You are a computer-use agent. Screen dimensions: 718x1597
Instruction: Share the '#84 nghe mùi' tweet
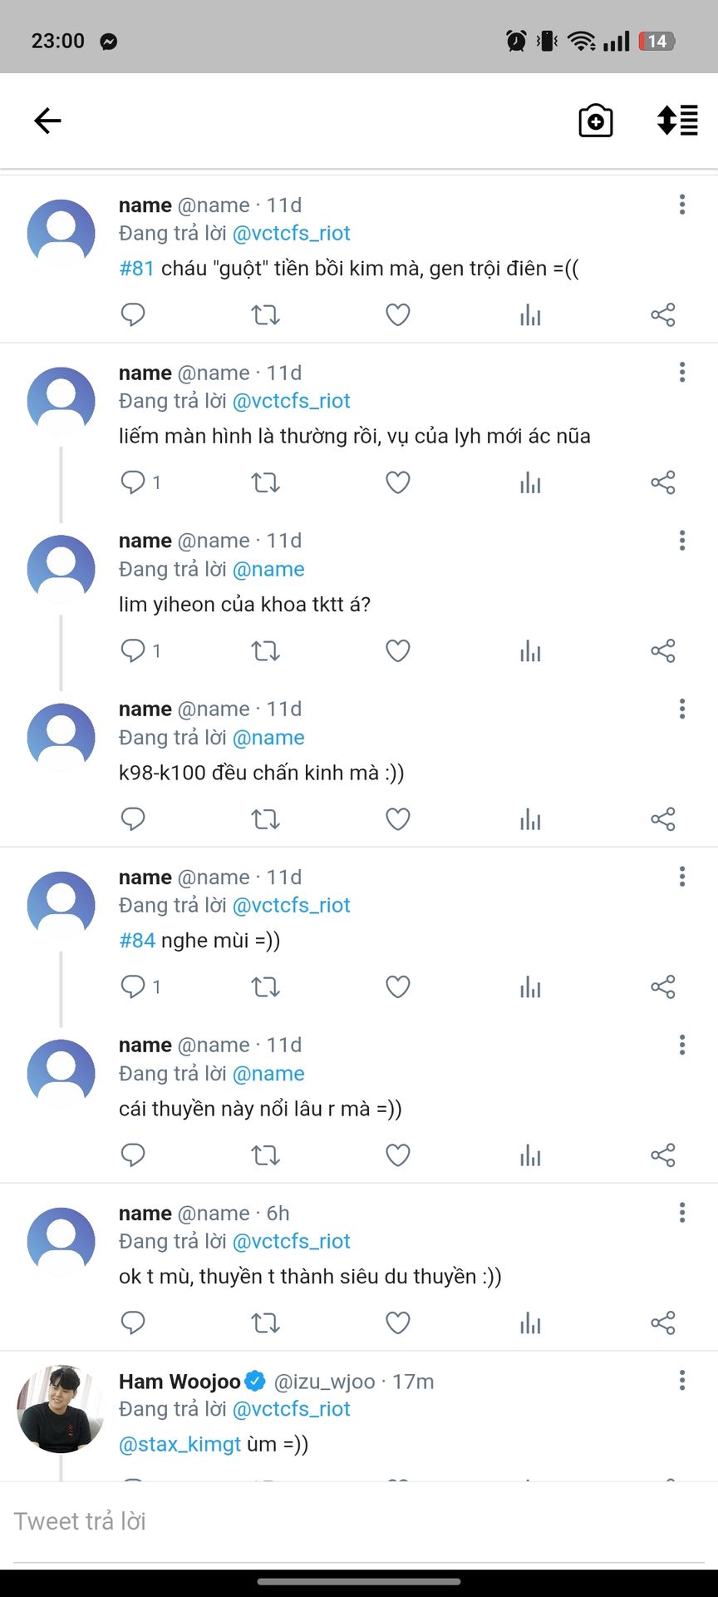pos(663,987)
